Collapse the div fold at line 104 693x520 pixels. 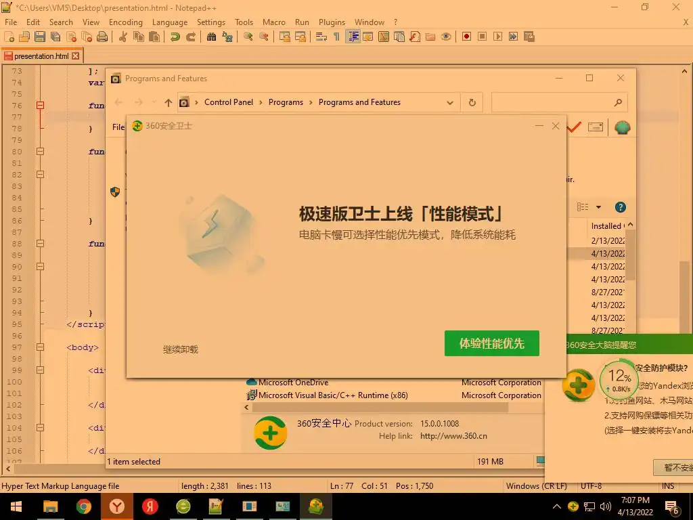tap(40, 428)
